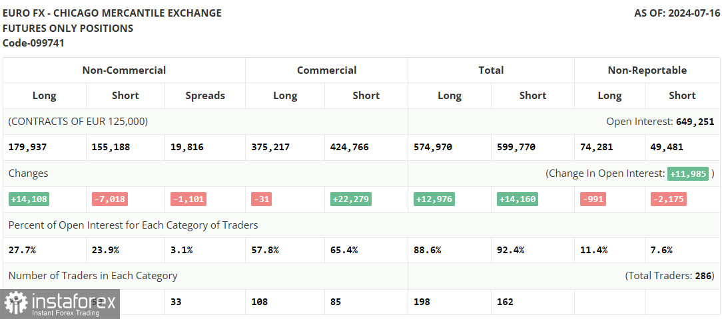Select the green +22,279 Commercial Short badge
722x319 pixels.
[x=350, y=199]
